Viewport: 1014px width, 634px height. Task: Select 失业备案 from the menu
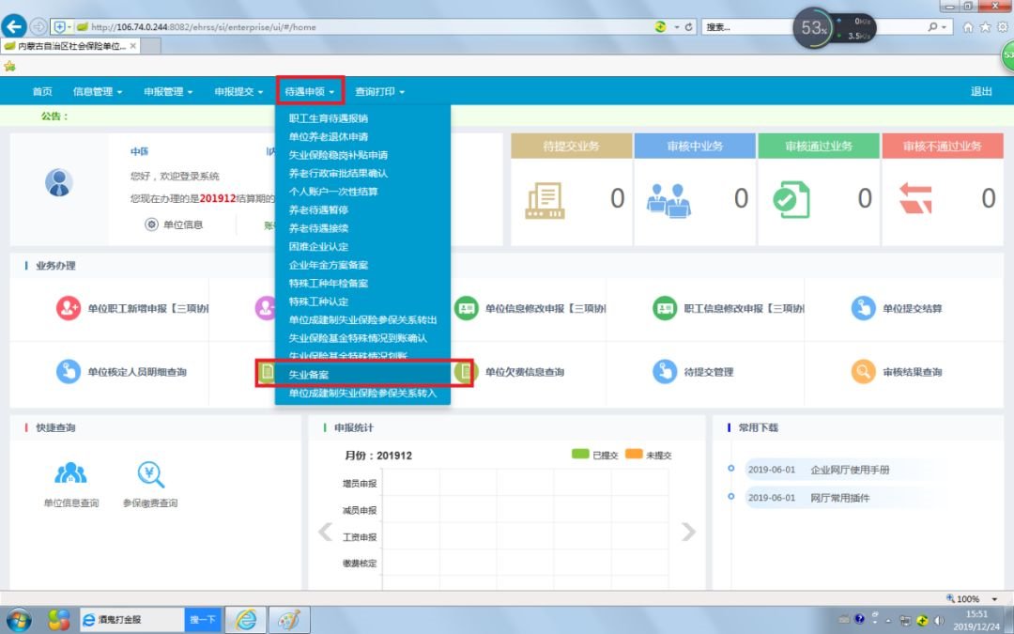click(315, 375)
